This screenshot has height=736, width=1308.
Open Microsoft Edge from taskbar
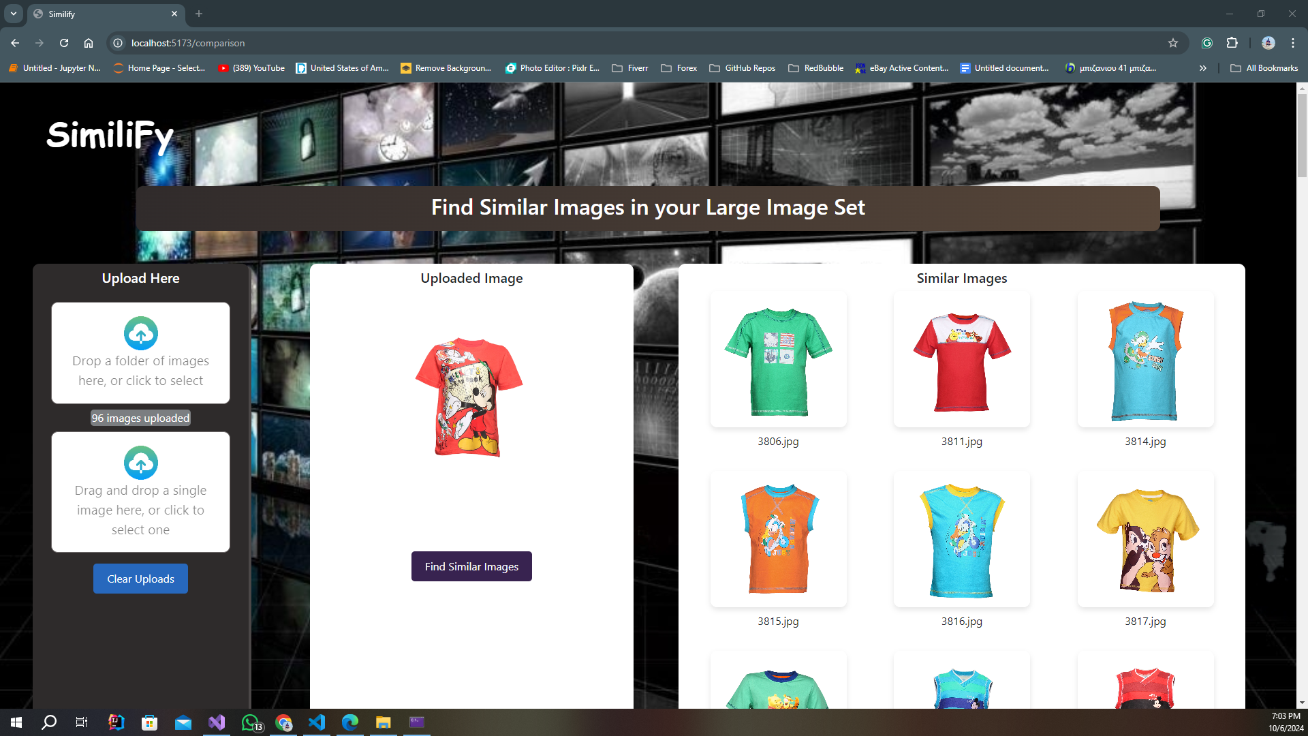(x=350, y=722)
